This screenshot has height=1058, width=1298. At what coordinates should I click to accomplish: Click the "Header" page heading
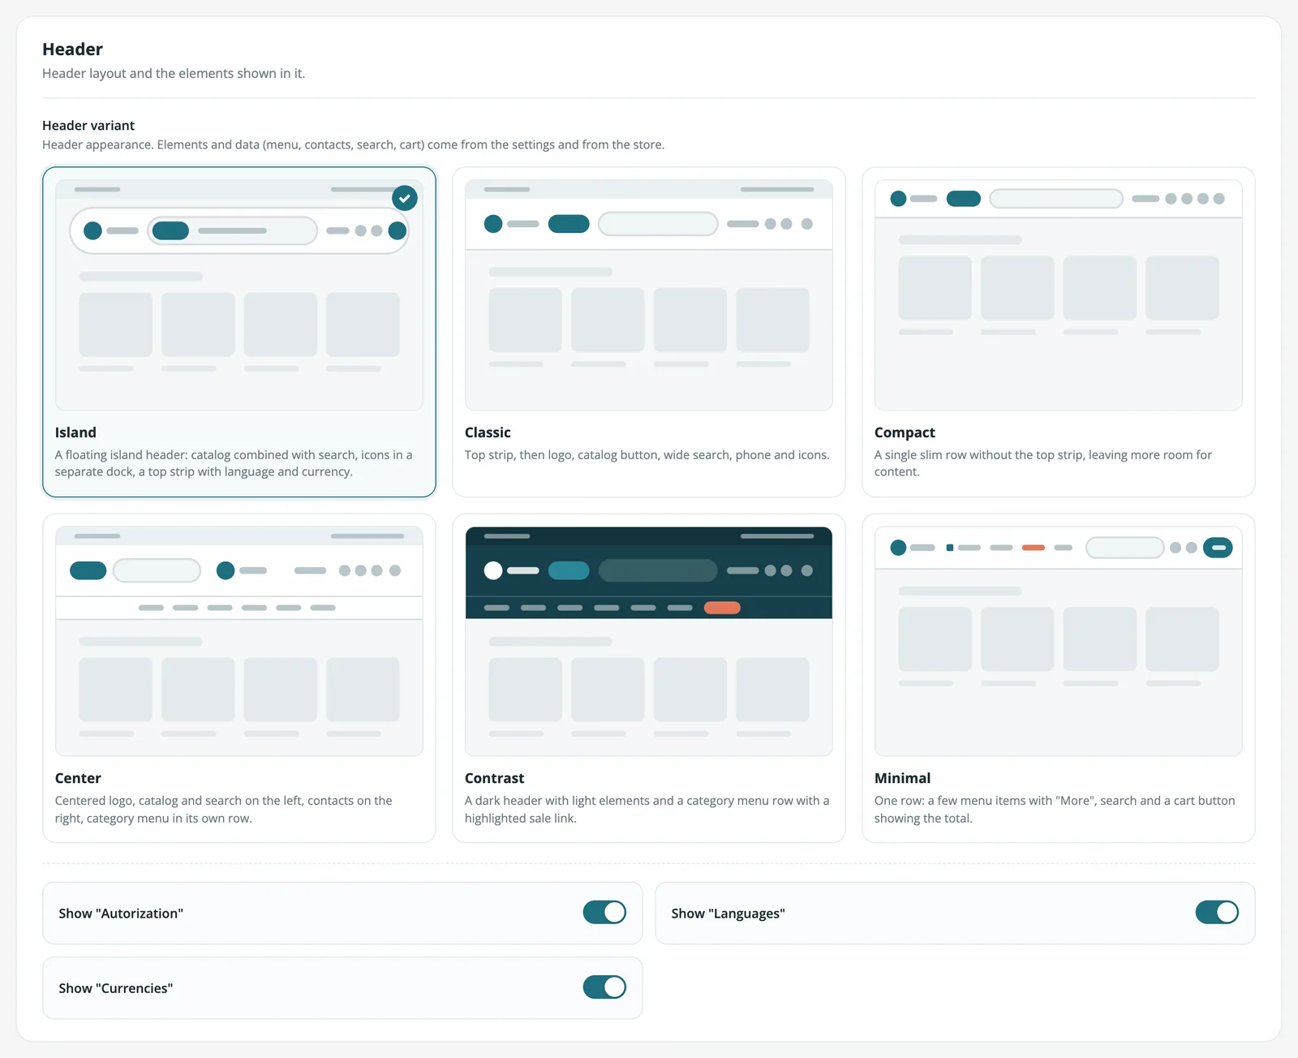(x=72, y=49)
